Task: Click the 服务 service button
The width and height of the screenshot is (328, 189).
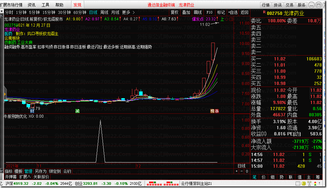Action: [301, 5]
